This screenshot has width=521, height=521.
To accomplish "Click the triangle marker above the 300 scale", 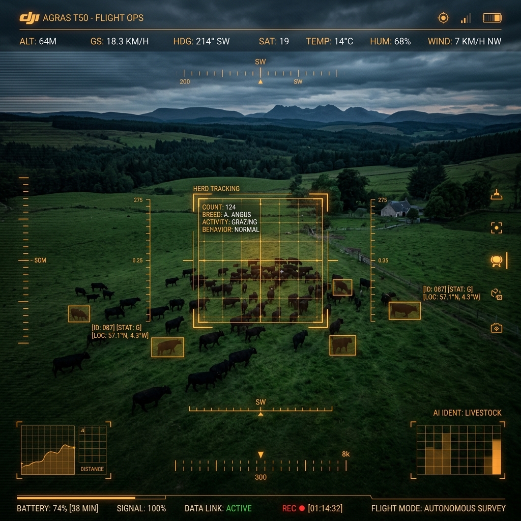I will pyautogui.click(x=261, y=454).
